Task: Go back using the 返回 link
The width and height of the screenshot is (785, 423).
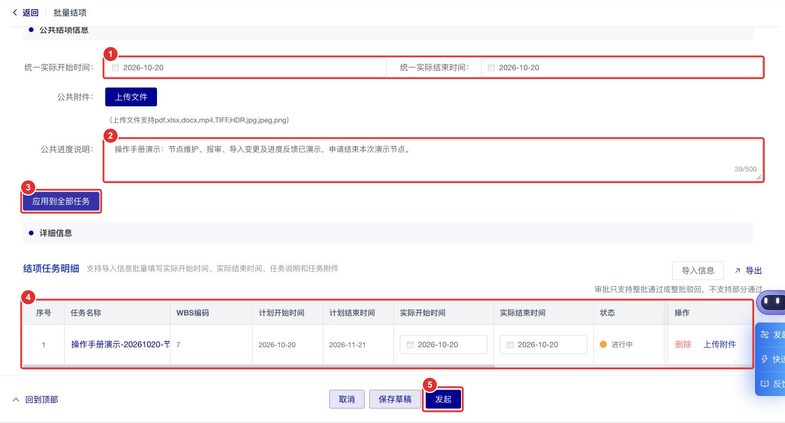Action: click(26, 12)
